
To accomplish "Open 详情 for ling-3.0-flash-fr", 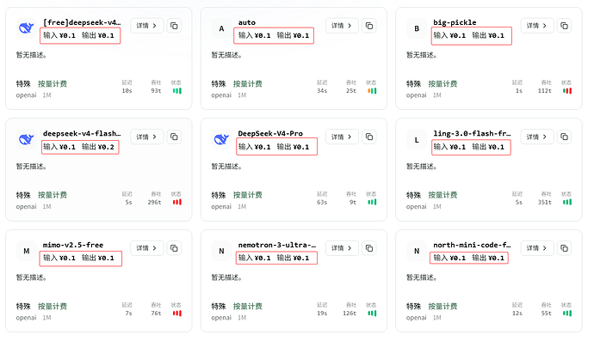I will click(537, 137).
